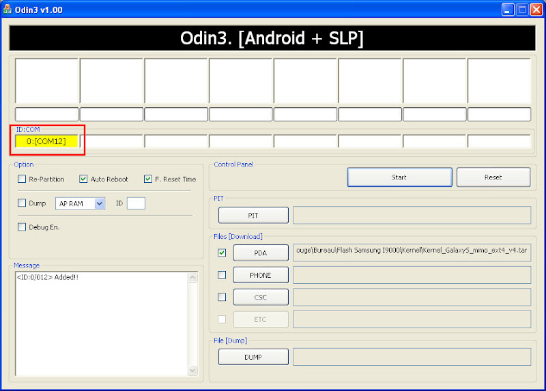Screen dimensions: 546x391
Task: Enable the Re-Partition checkbox
Action: click(x=22, y=179)
